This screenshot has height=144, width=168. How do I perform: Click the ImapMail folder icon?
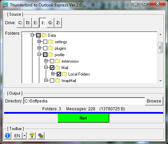pyautogui.click(x=58, y=81)
